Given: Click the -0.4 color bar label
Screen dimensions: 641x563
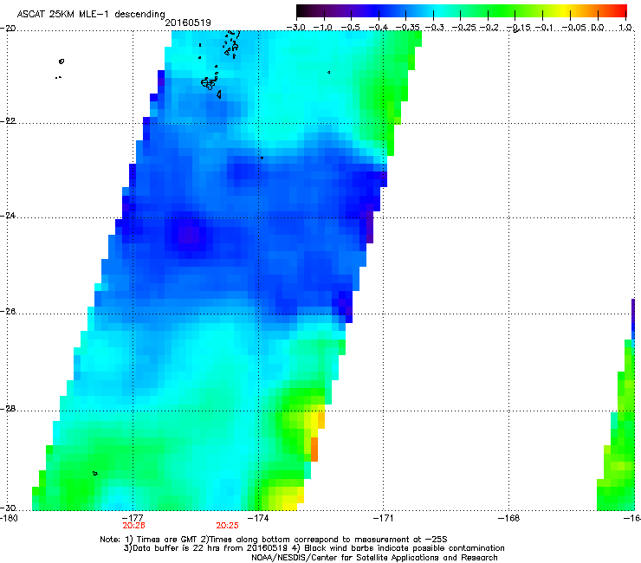Looking at the screenshot, I should pyautogui.click(x=379, y=28).
